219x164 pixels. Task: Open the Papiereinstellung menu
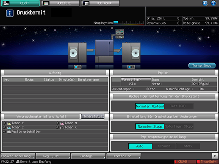tap(18, 156)
